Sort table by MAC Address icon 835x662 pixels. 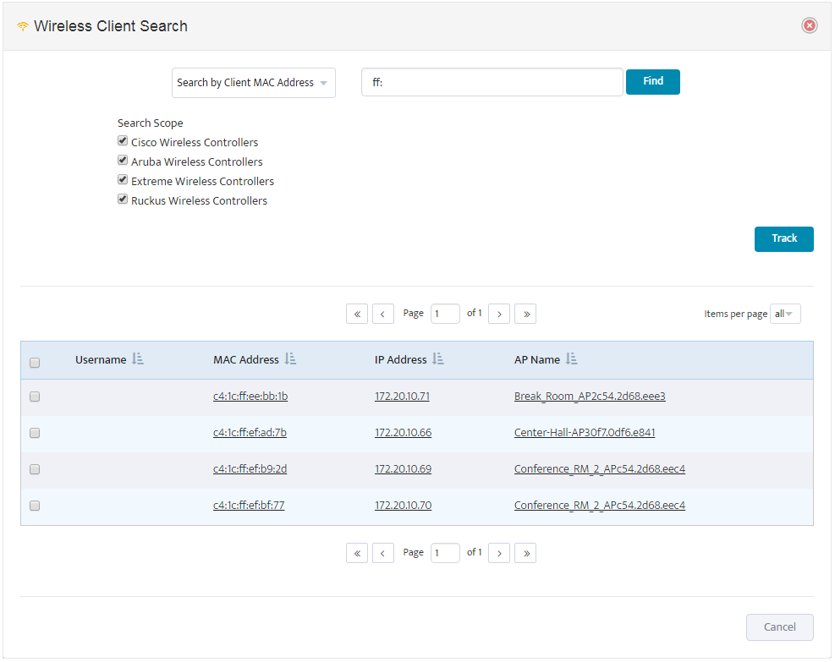pyautogui.click(x=290, y=359)
